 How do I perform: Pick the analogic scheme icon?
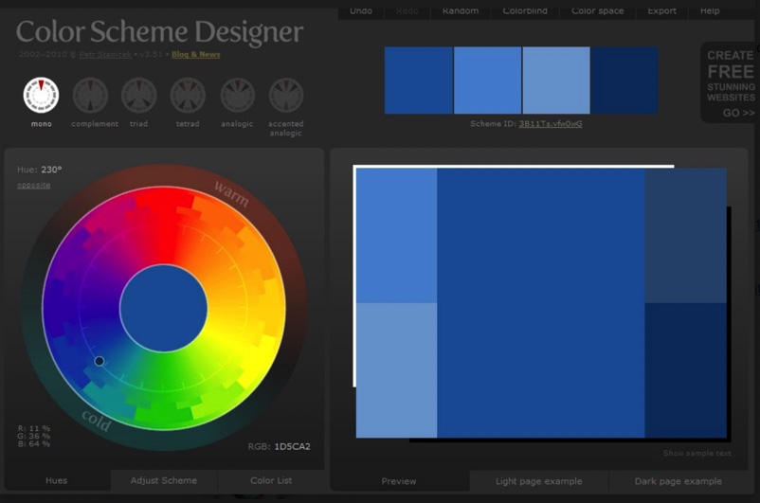click(238, 95)
